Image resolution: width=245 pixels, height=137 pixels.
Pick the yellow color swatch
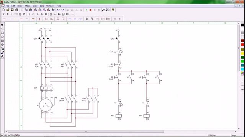click(242, 54)
